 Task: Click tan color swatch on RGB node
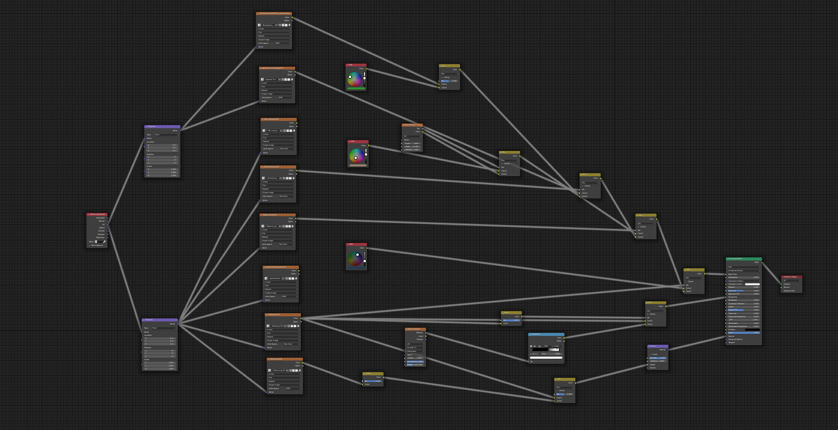(358, 165)
